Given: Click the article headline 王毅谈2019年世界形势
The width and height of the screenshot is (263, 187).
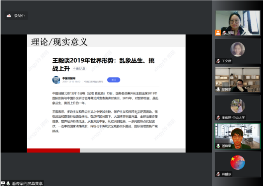Looking at the screenshot, I should click(x=103, y=61).
